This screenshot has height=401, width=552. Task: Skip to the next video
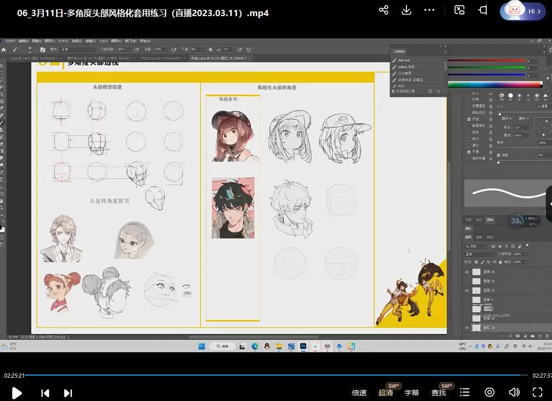point(68,393)
